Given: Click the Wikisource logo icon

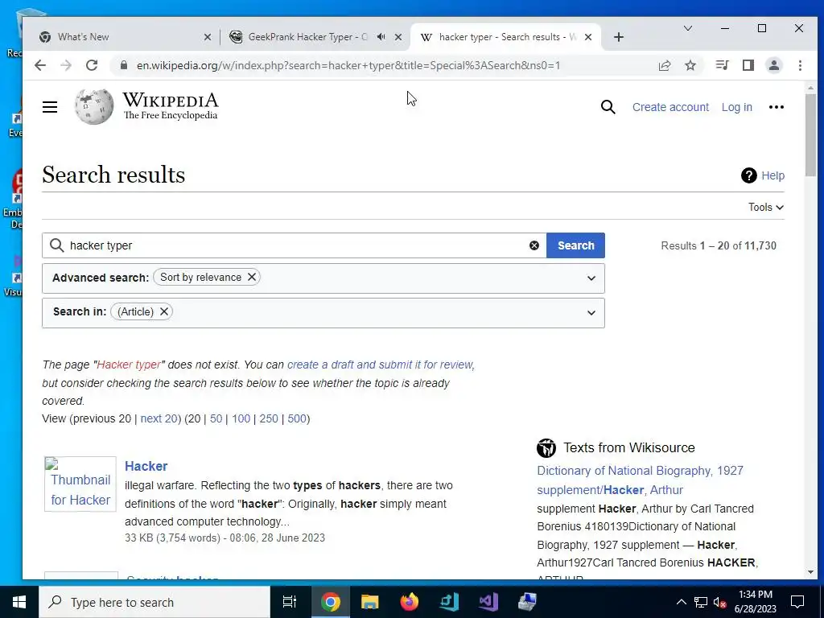Looking at the screenshot, I should click(x=546, y=448).
